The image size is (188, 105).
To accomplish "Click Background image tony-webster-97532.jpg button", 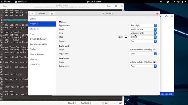I will point(142,50).
